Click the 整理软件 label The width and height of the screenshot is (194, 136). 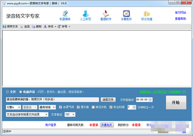point(106,19)
